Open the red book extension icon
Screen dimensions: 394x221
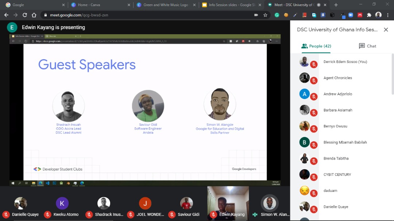pos(305,15)
